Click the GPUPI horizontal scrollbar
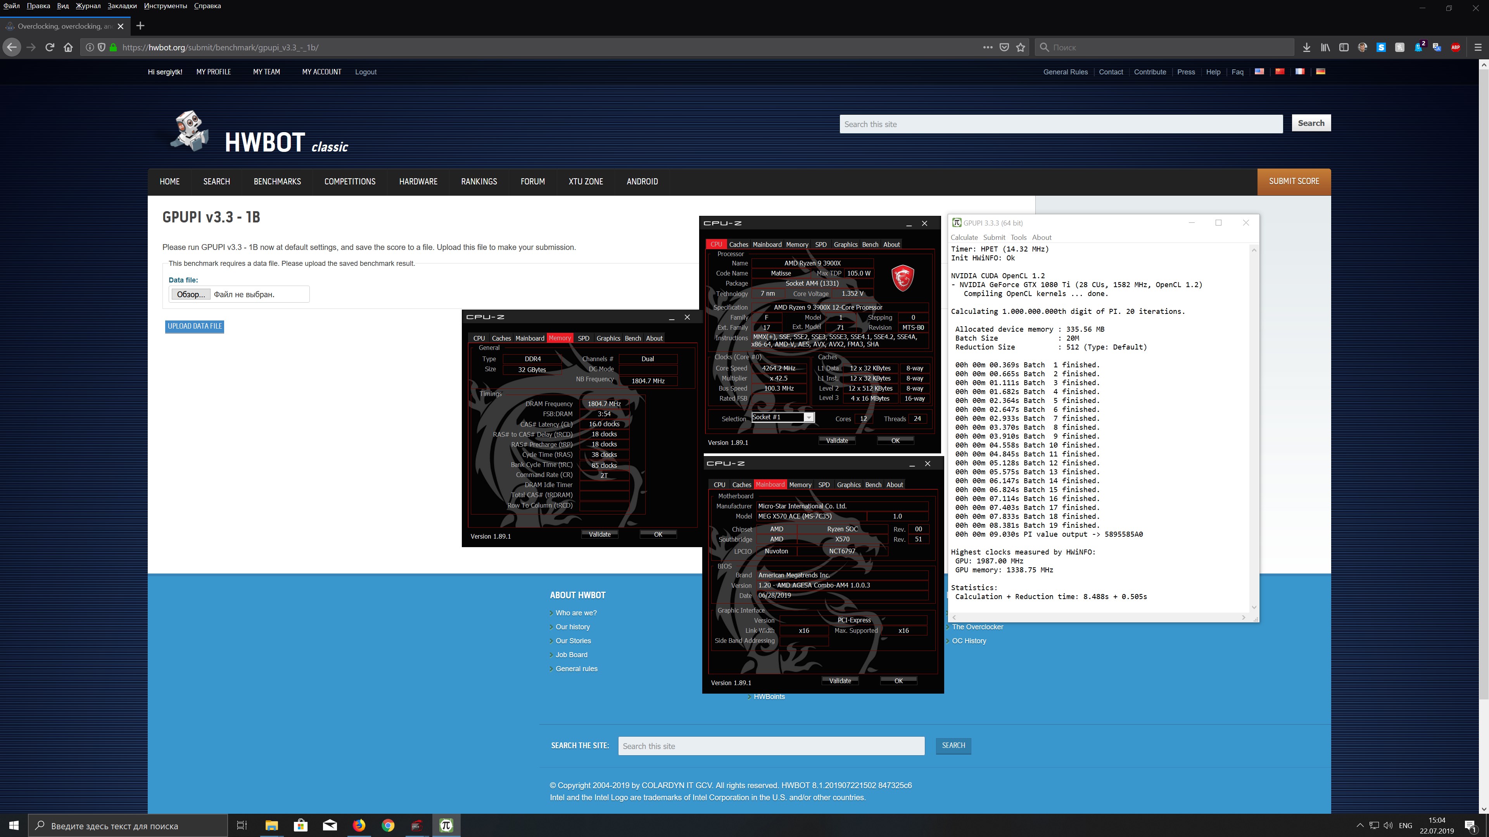 [x=1098, y=618]
